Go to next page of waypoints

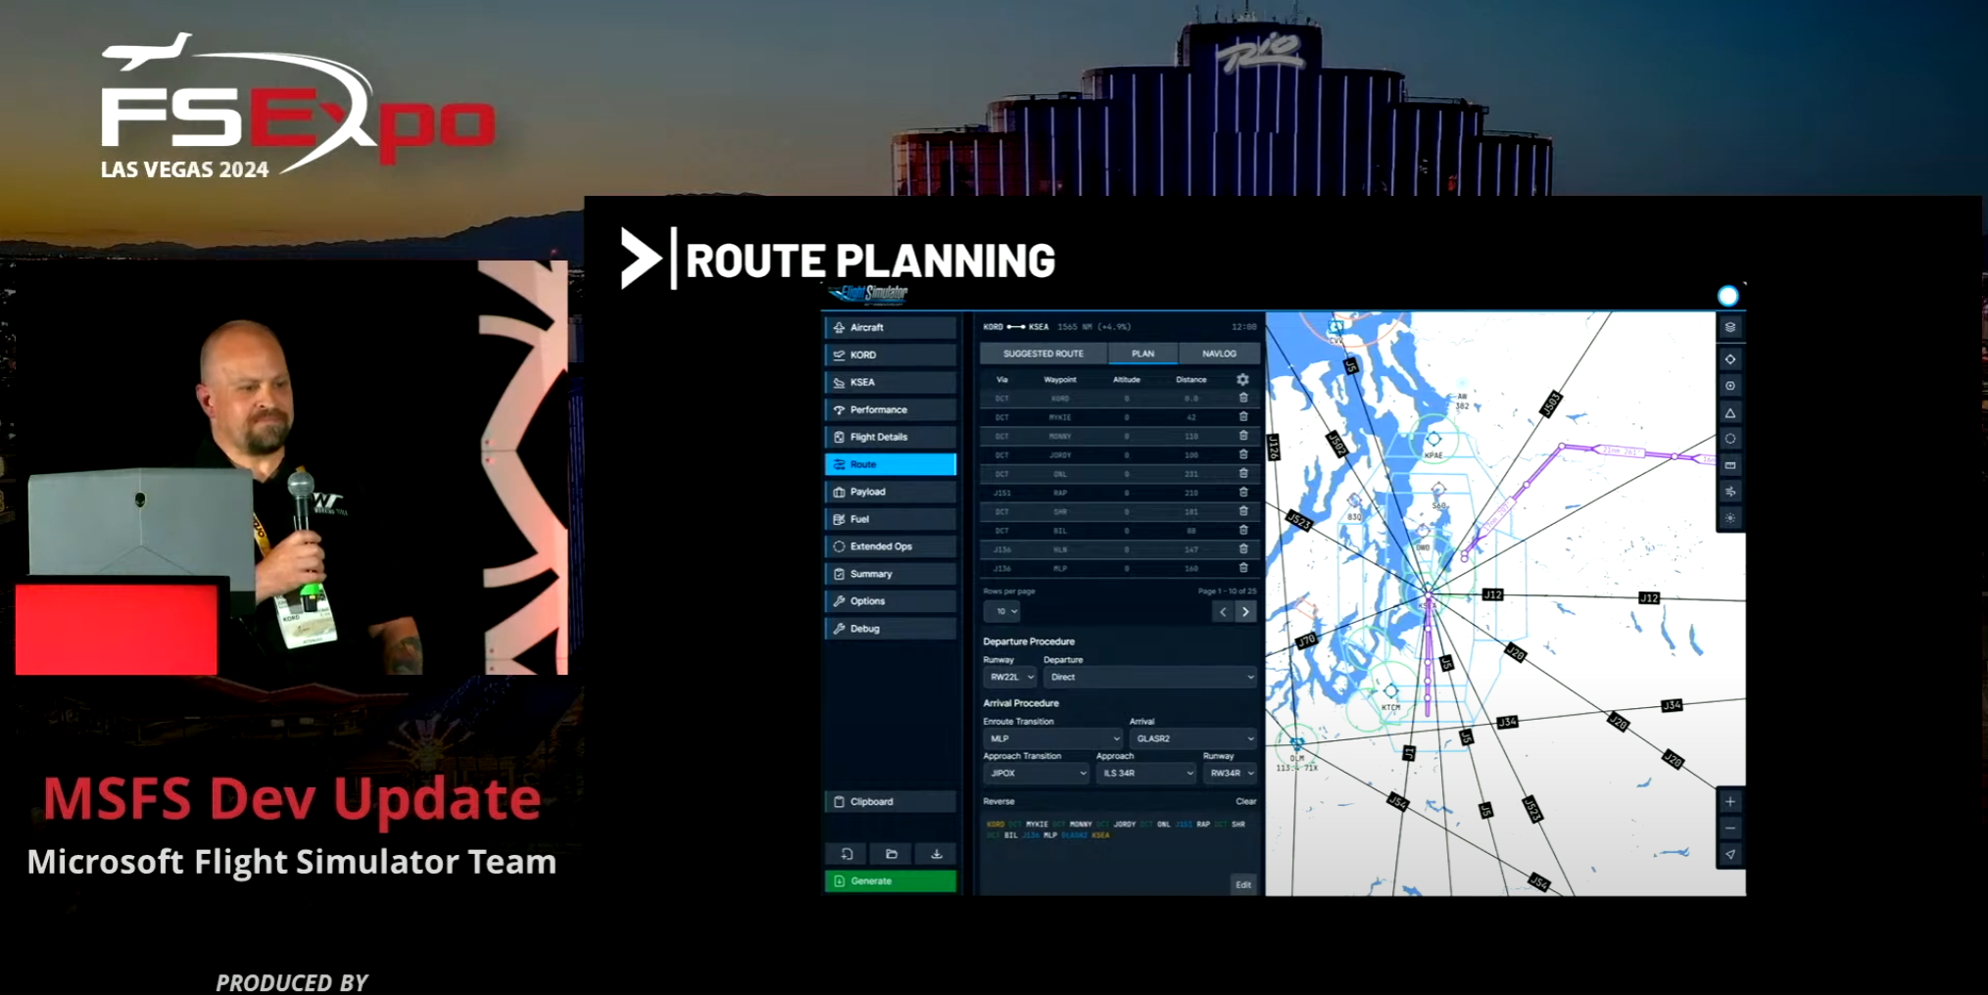pos(1245,612)
